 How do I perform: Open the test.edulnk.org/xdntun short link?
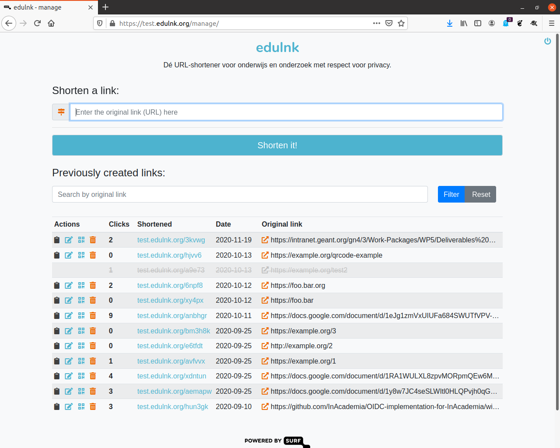click(171, 376)
